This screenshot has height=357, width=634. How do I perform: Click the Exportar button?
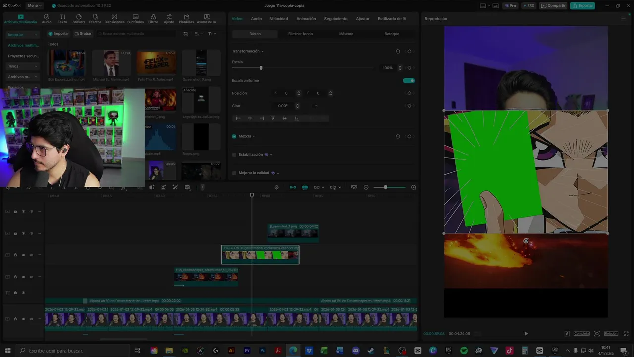click(x=582, y=6)
